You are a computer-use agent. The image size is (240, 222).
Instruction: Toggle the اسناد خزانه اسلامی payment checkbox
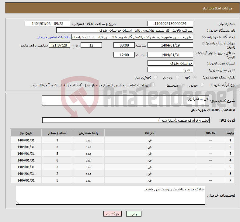[x=153, y=85]
